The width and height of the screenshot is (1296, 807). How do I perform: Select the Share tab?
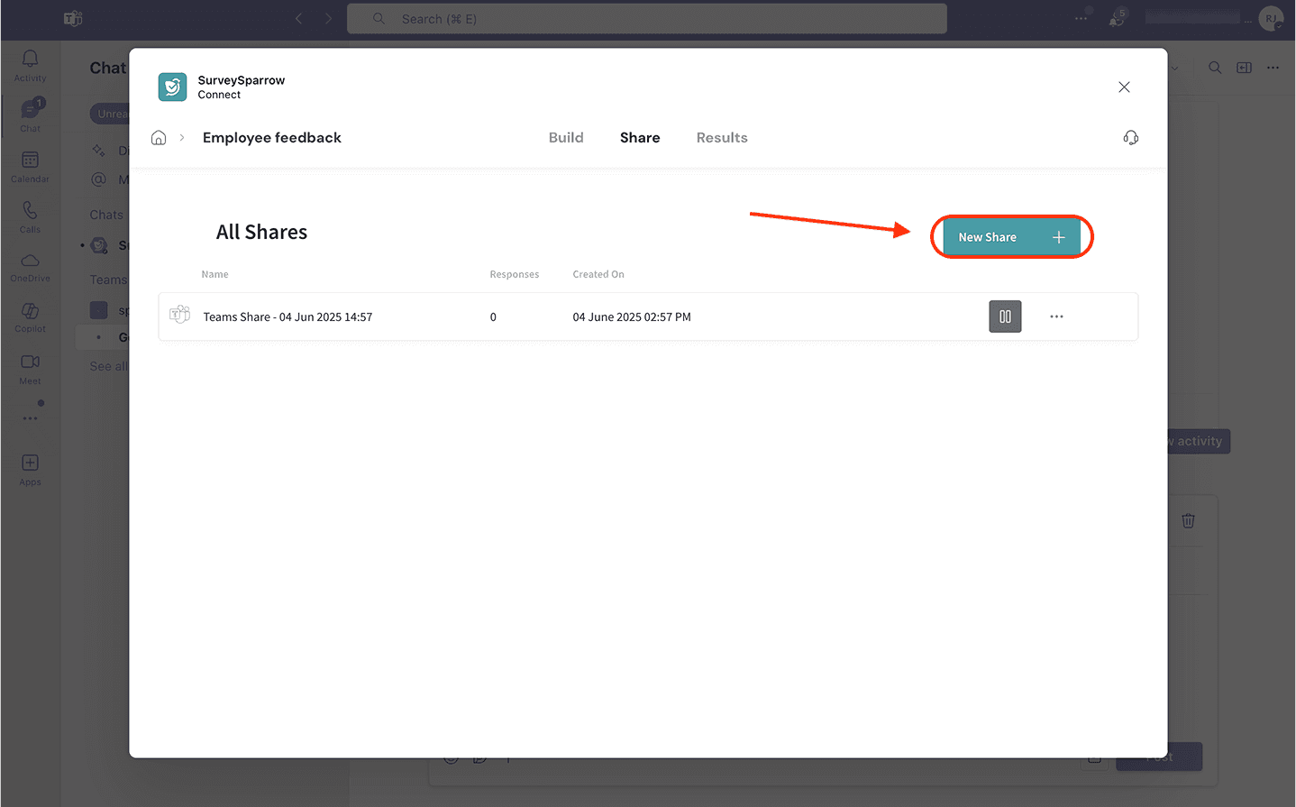[x=640, y=138]
